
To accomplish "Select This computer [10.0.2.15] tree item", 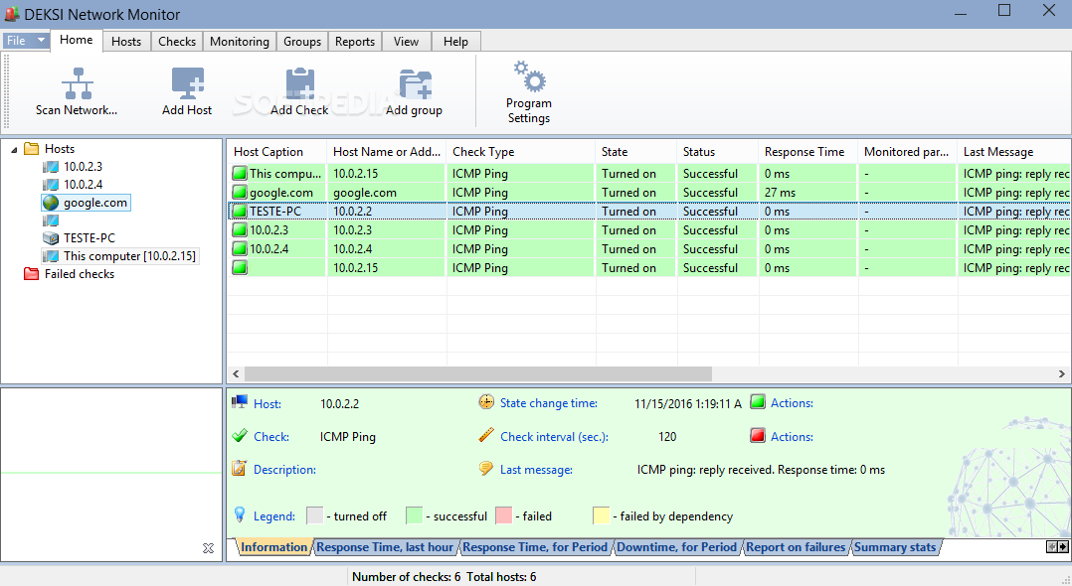I will click(129, 256).
